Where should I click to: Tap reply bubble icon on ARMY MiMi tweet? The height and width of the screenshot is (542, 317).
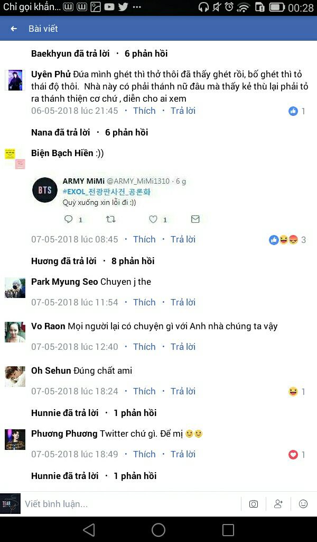tap(69, 219)
